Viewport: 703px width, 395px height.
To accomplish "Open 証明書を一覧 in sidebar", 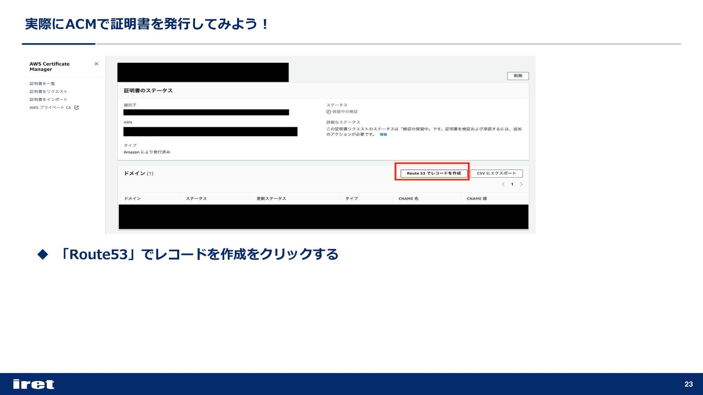I will [42, 84].
